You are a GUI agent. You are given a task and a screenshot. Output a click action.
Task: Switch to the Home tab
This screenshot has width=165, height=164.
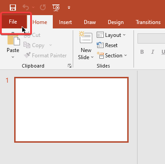(40, 22)
